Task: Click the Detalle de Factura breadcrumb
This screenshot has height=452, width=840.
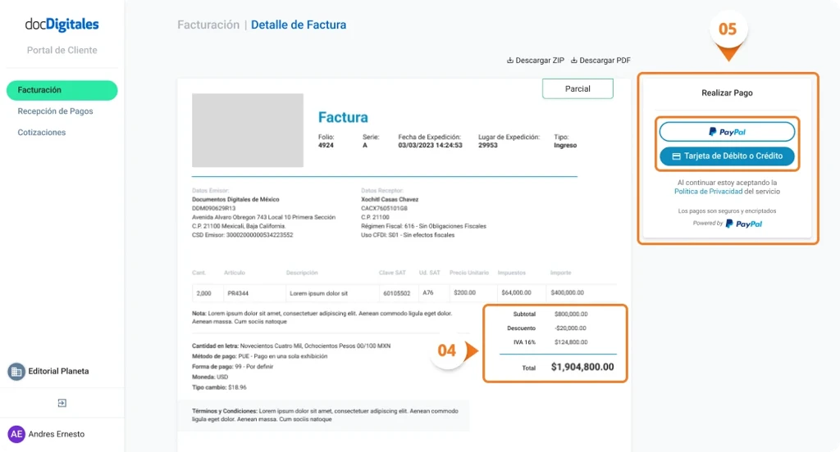Action: pos(299,25)
